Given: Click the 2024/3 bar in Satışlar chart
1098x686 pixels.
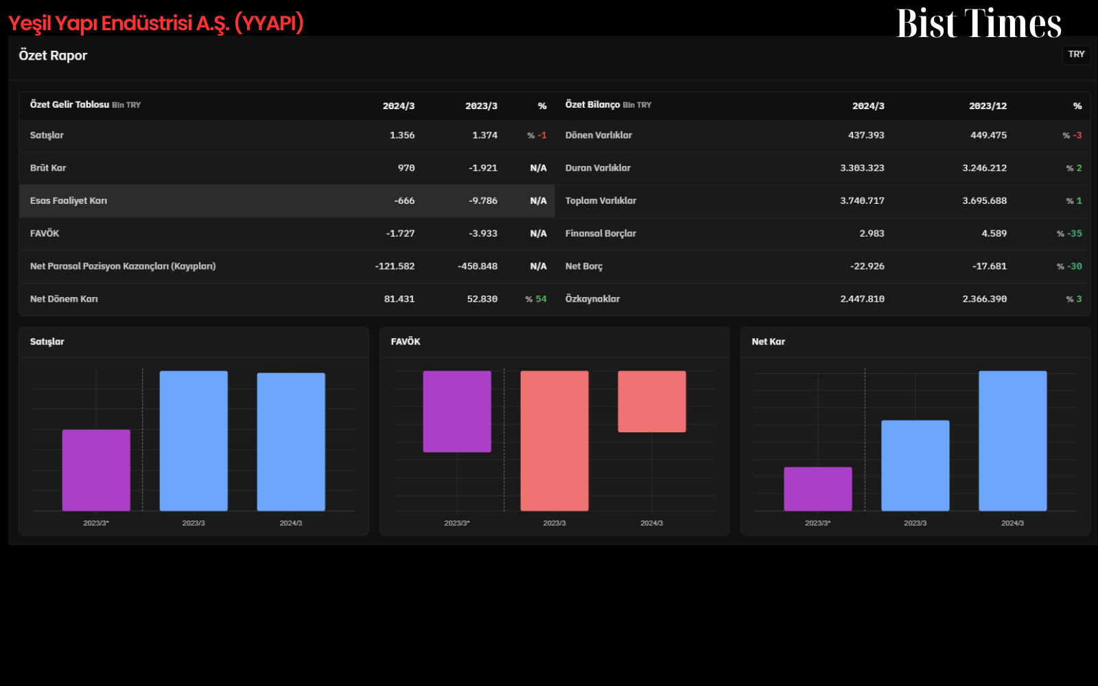Looking at the screenshot, I should pyautogui.click(x=291, y=442).
